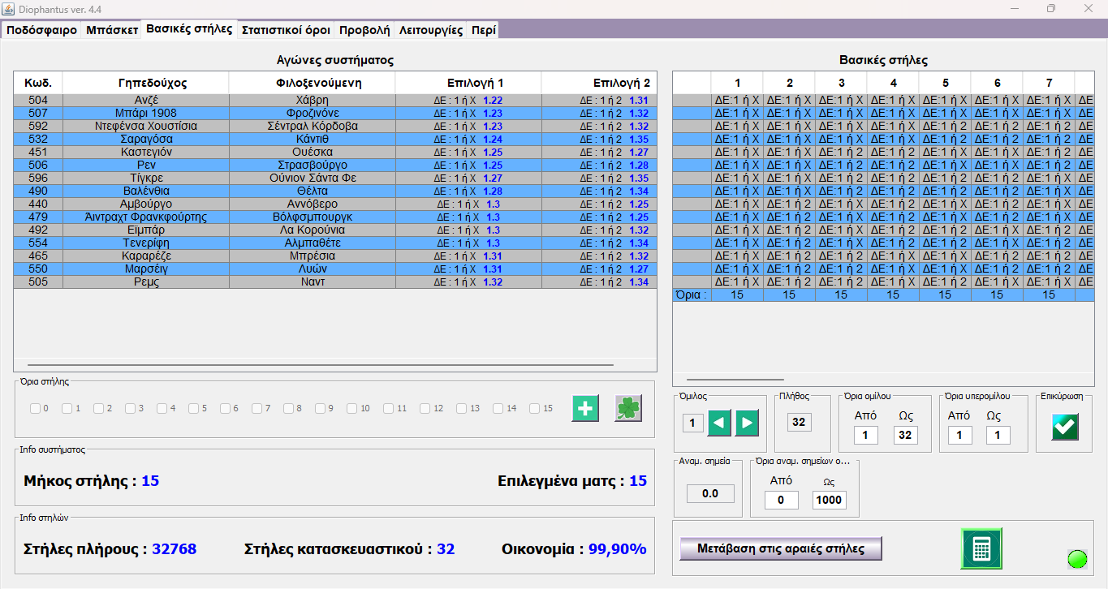Click the supergroup limits Ως field
The height and width of the screenshot is (589, 1108).
click(998, 436)
